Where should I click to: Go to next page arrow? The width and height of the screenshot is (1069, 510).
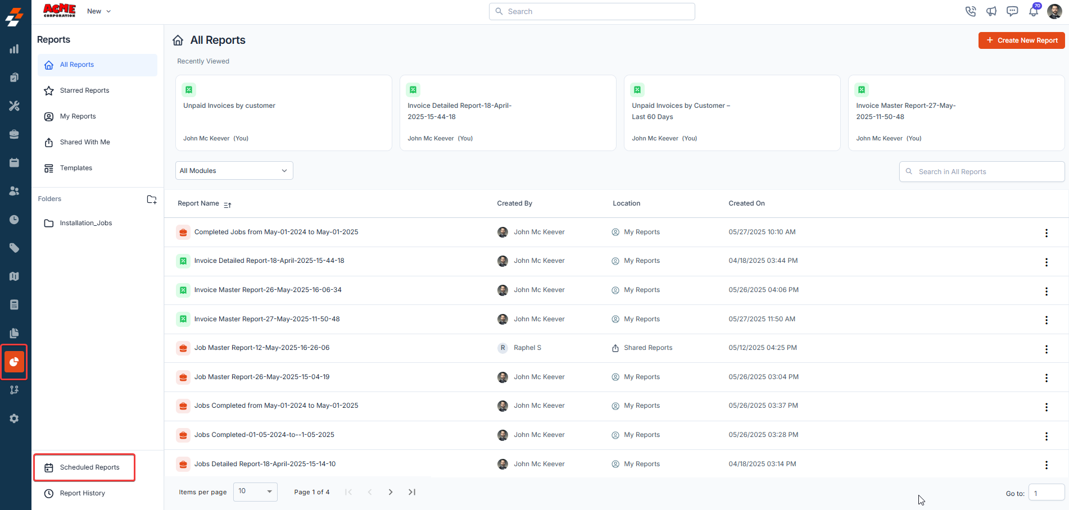[x=391, y=492]
